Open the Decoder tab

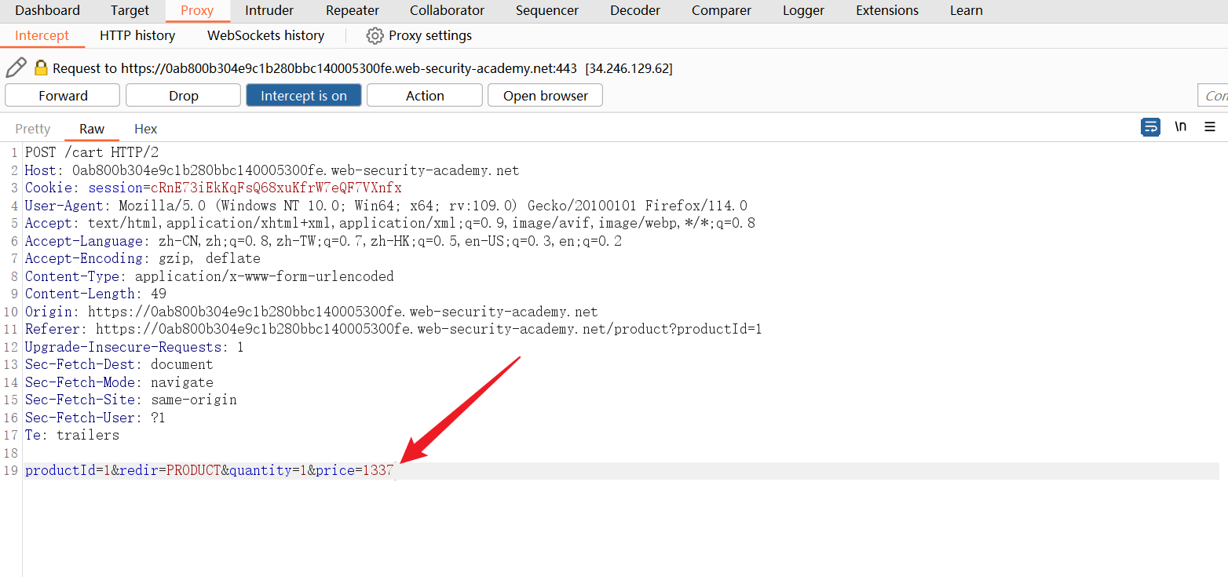(x=634, y=11)
